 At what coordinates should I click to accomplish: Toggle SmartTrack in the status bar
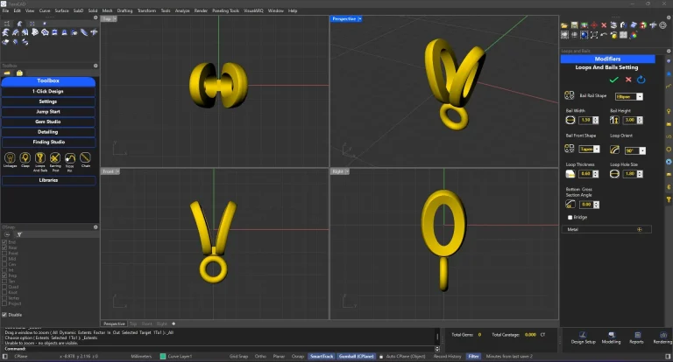[322, 357]
